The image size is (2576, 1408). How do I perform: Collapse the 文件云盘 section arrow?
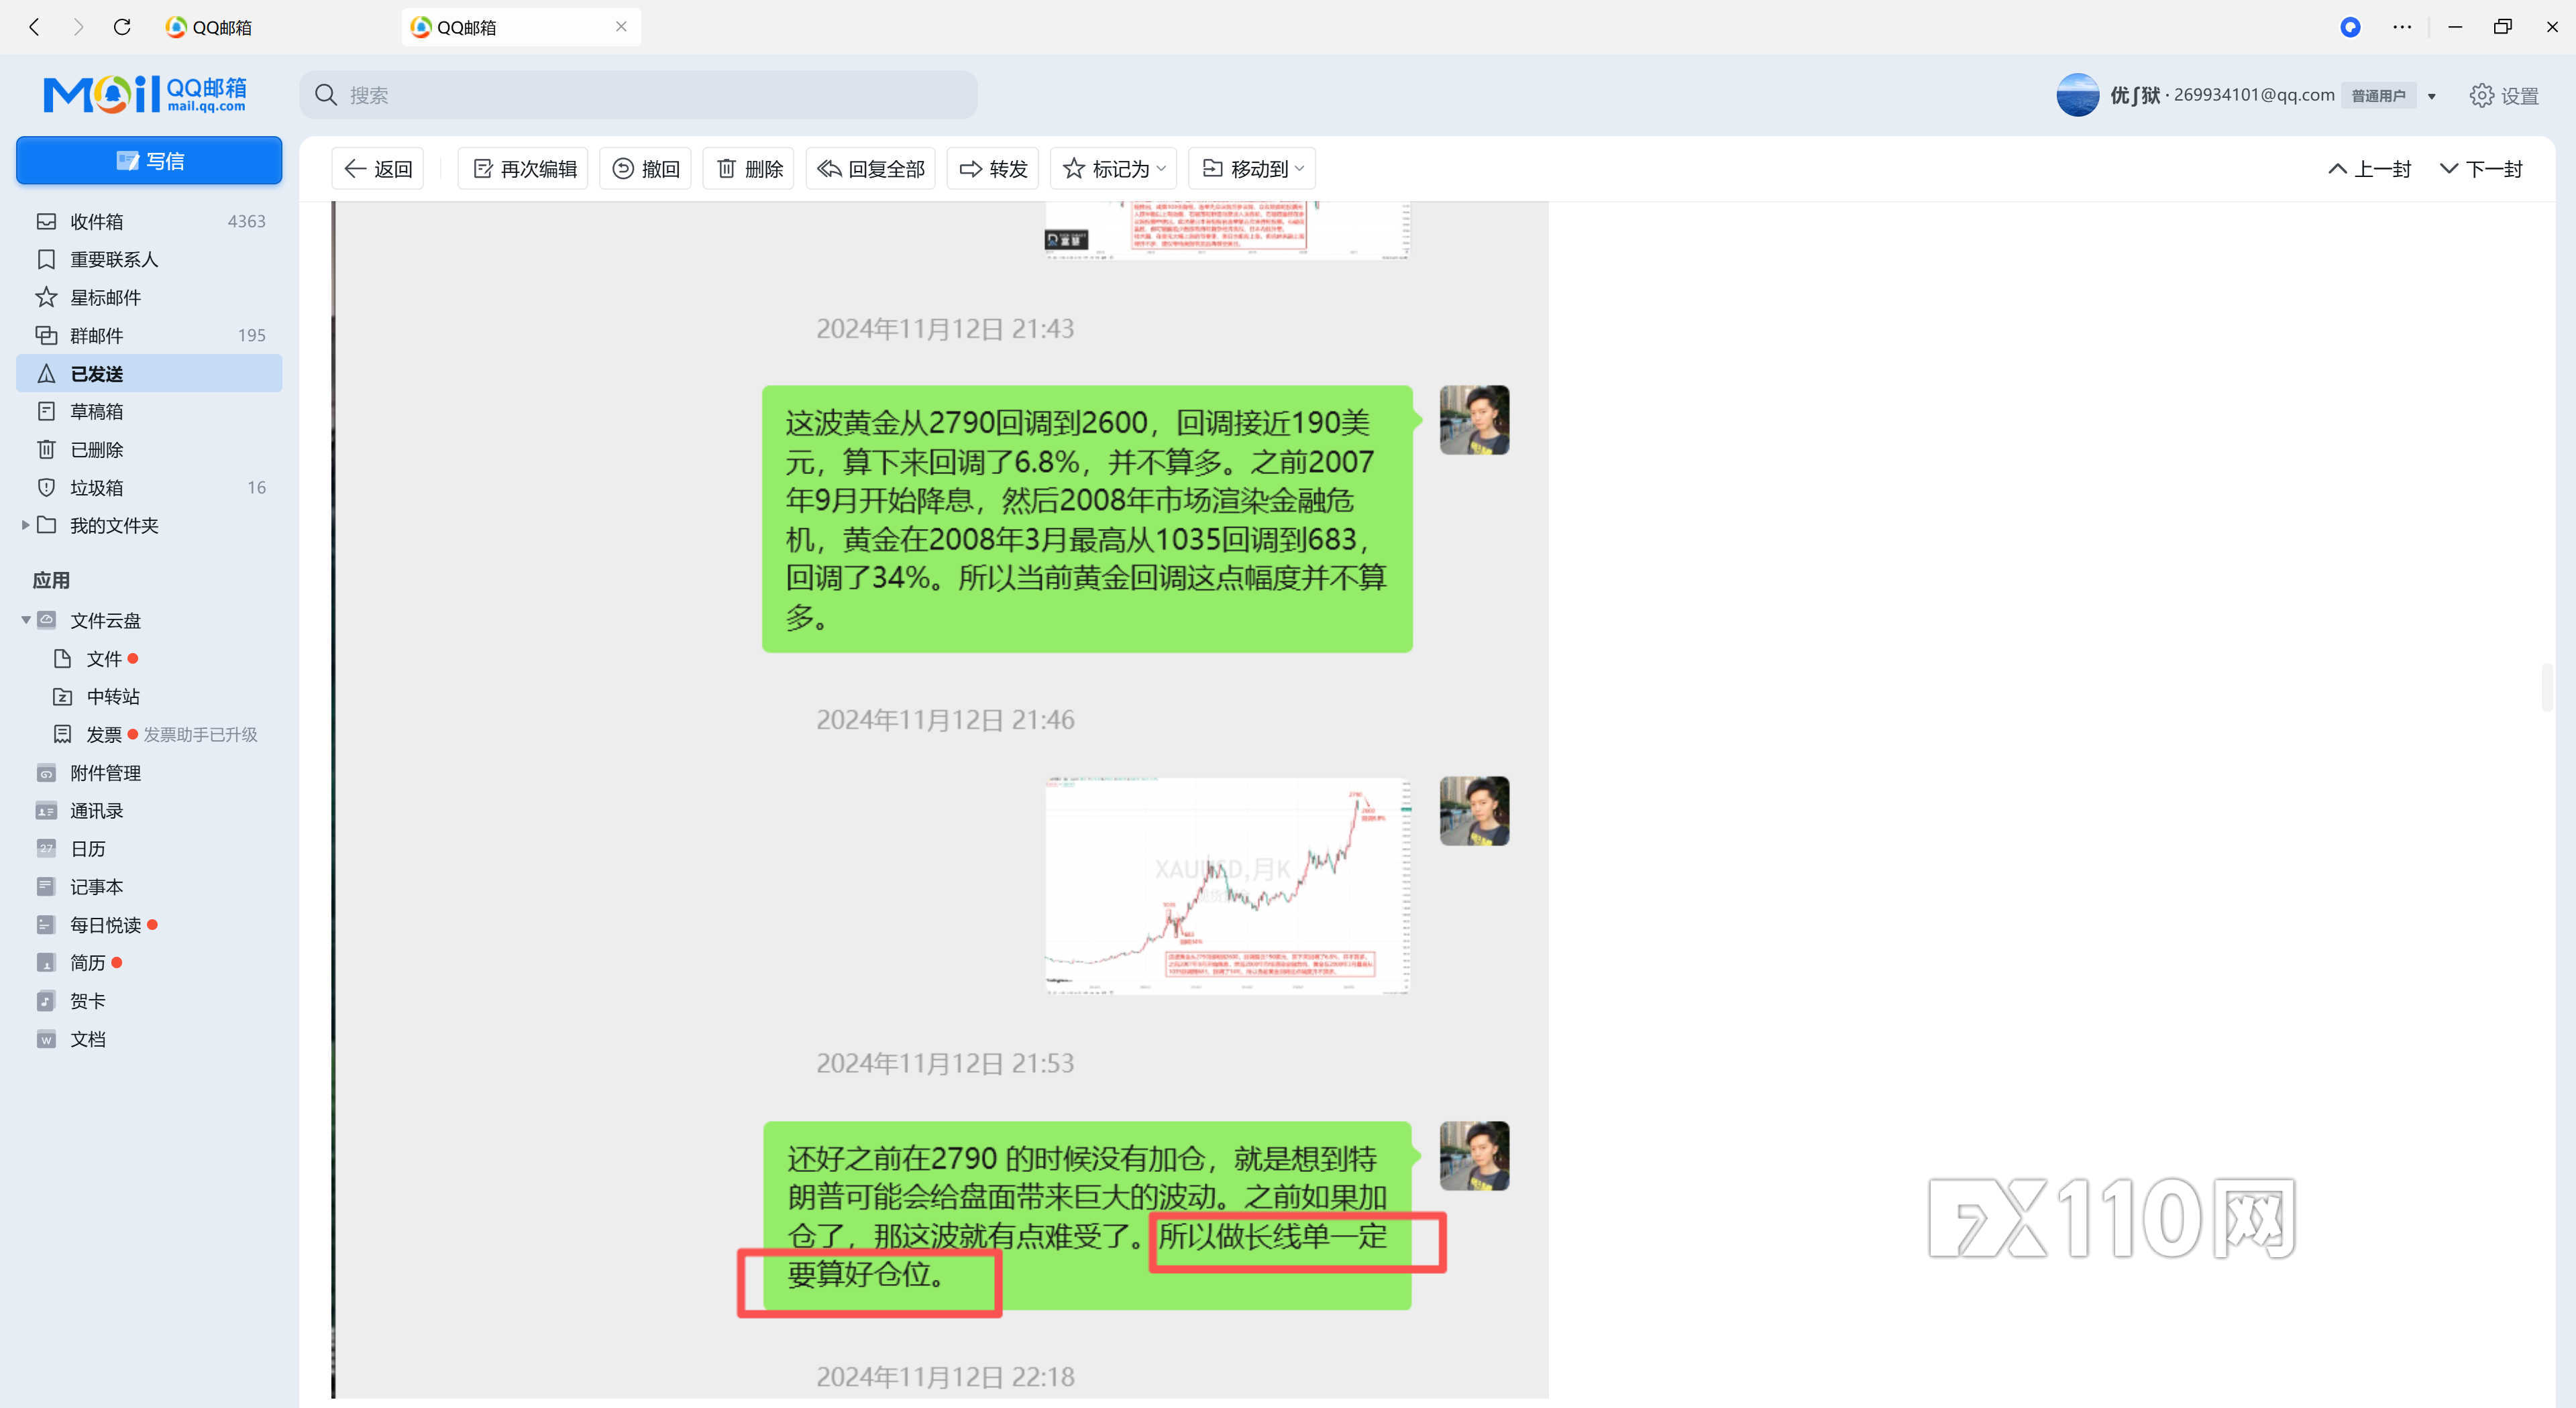[x=25, y=620]
